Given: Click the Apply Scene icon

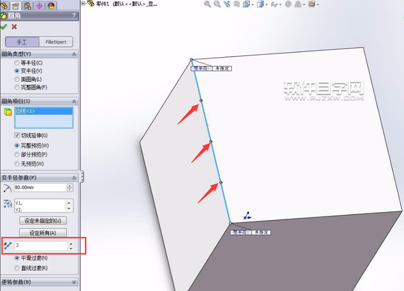Looking at the screenshot, I should [x=298, y=4].
